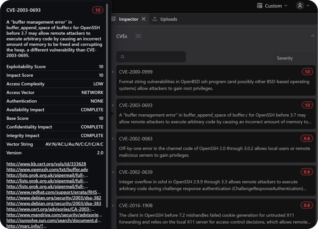Open the debian.org dsa-382 link
This screenshot has height=229, width=318.
click(x=54, y=198)
